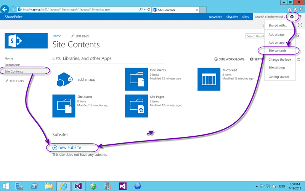Refresh the page using address bar icon
Screen dimensions: 305x191
click(149, 9)
